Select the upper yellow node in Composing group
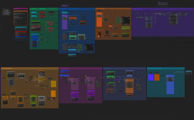The width and height of the screenshot is (194, 120). [54, 84]
